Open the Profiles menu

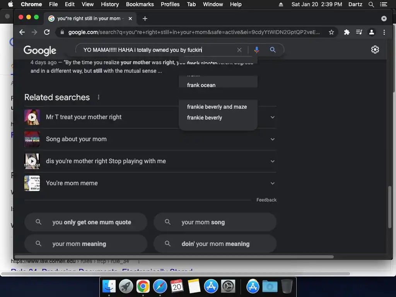170,4
